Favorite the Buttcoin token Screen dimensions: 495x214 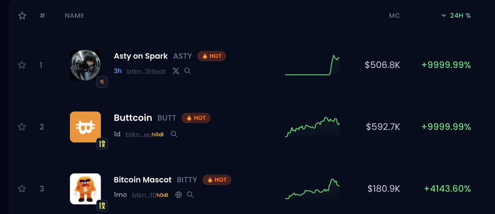tap(22, 127)
